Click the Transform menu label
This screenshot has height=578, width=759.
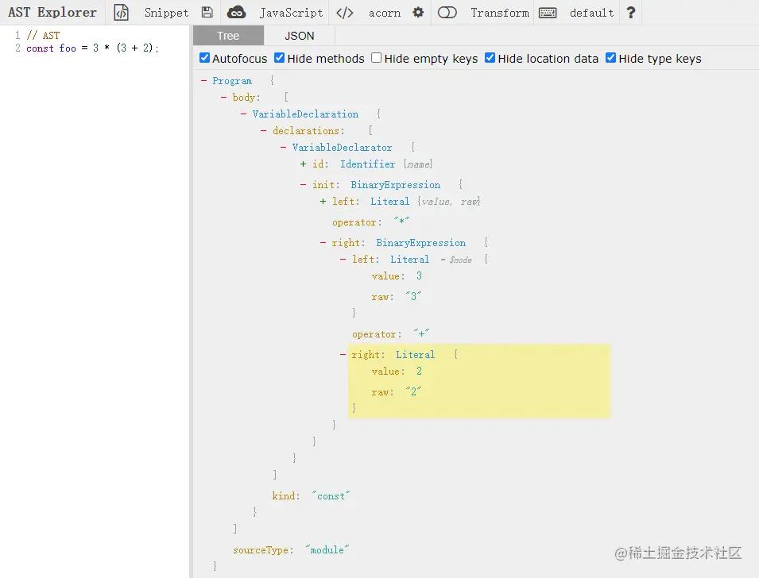tap(500, 13)
